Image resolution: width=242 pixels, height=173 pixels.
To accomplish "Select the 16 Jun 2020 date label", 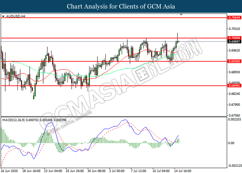I will pos(9,171).
